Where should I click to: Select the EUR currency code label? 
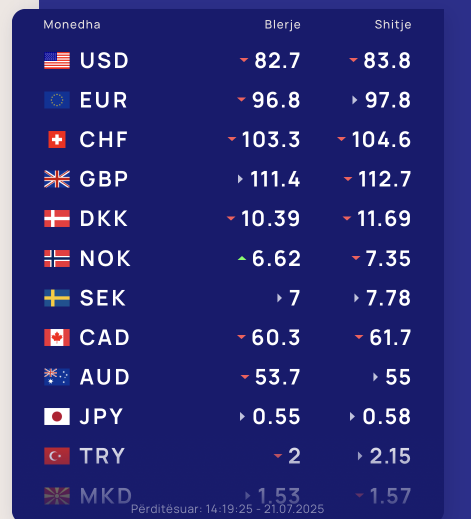pos(103,100)
